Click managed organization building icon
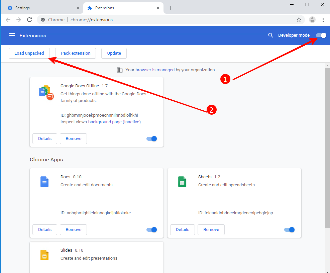Image resolution: width=330 pixels, height=273 pixels. [x=120, y=70]
